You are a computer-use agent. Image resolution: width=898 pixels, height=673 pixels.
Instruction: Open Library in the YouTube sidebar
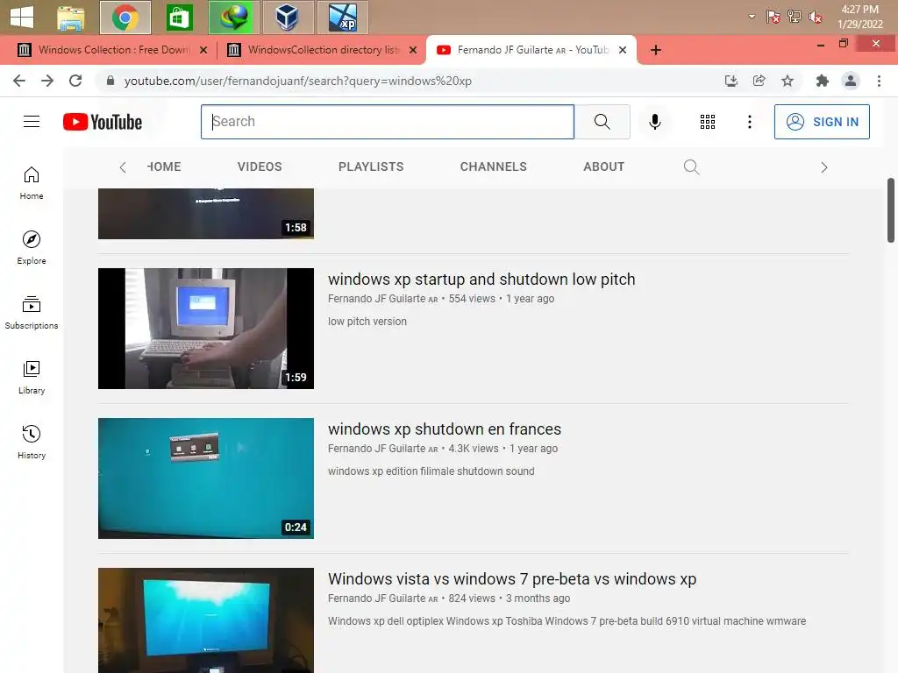pos(32,377)
